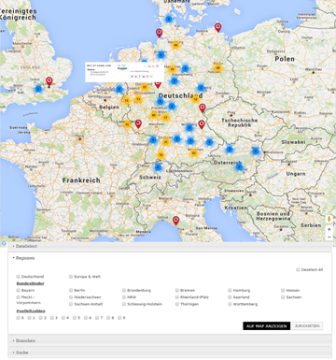Click the red pin near London
Image resolution: width=336 pixels, height=360 pixels.
click(x=49, y=81)
